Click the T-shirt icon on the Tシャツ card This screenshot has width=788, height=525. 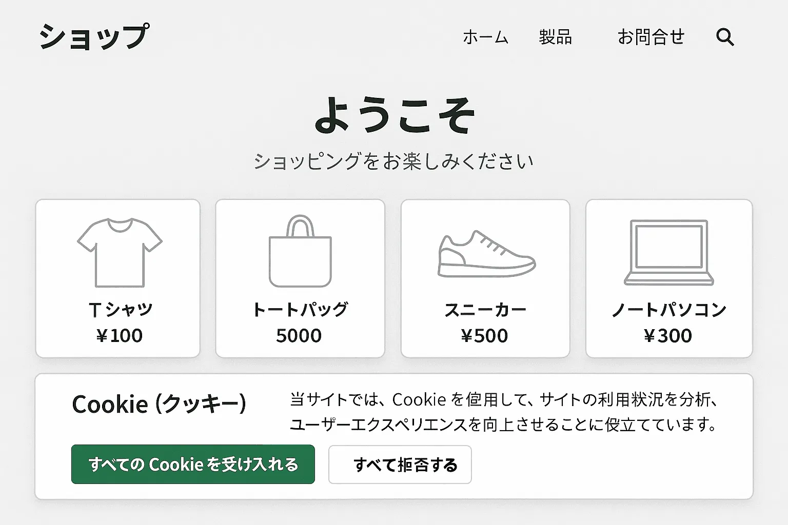tap(118, 251)
